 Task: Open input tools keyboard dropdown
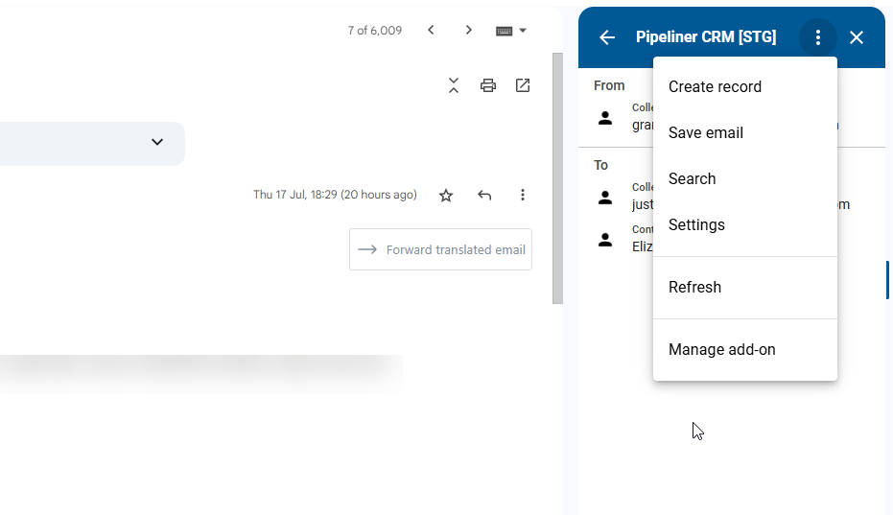click(x=511, y=31)
